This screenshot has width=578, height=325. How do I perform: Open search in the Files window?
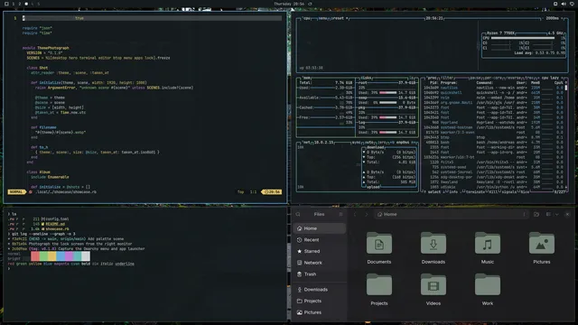[298, 214]
